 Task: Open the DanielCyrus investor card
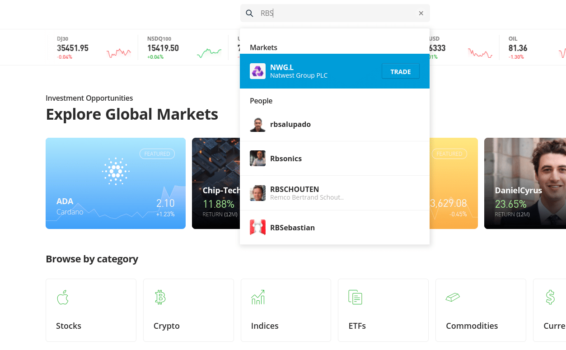coord(525,183)
